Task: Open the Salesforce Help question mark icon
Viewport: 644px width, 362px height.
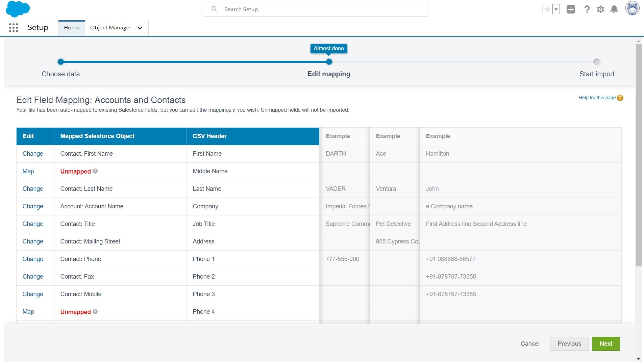Action: tap(587, 9)
